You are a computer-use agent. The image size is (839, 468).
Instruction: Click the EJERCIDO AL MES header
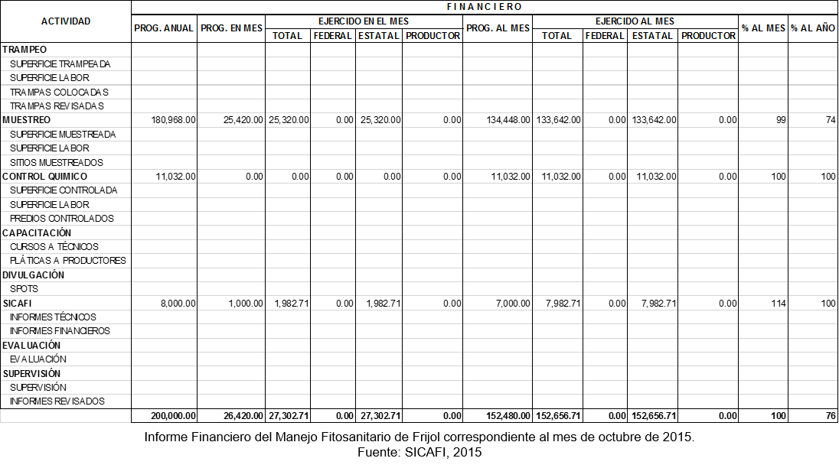[x=635, y=21]
